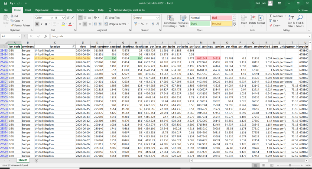Switch to the Data tab
The image size is (312, 169).
click(69, 10)
